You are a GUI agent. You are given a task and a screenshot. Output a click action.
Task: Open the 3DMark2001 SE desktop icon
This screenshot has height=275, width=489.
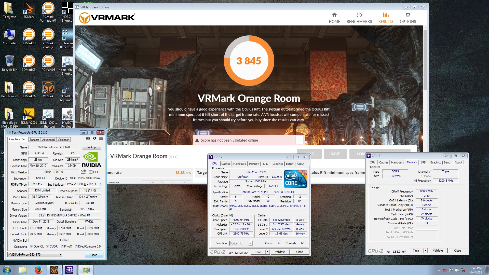[29, 118]
